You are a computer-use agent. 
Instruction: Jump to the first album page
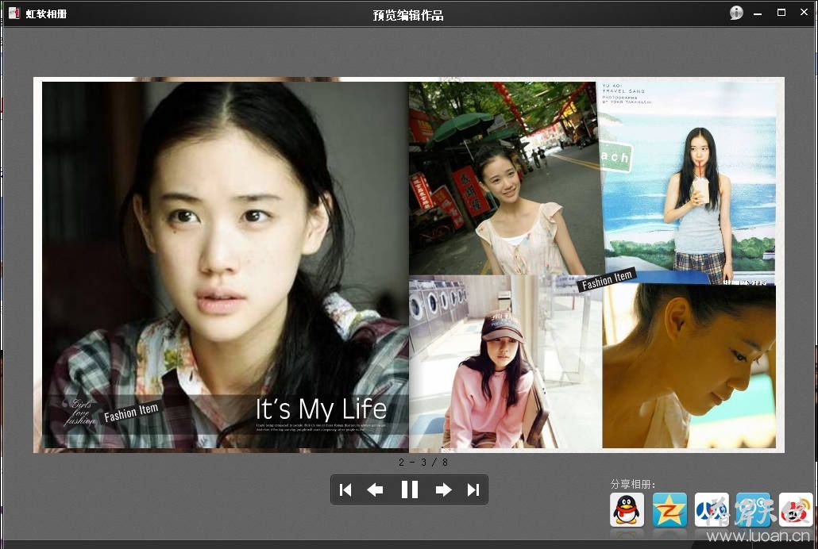[x=345, y=490]
